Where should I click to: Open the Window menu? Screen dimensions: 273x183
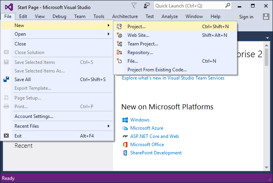click(194, 16)
